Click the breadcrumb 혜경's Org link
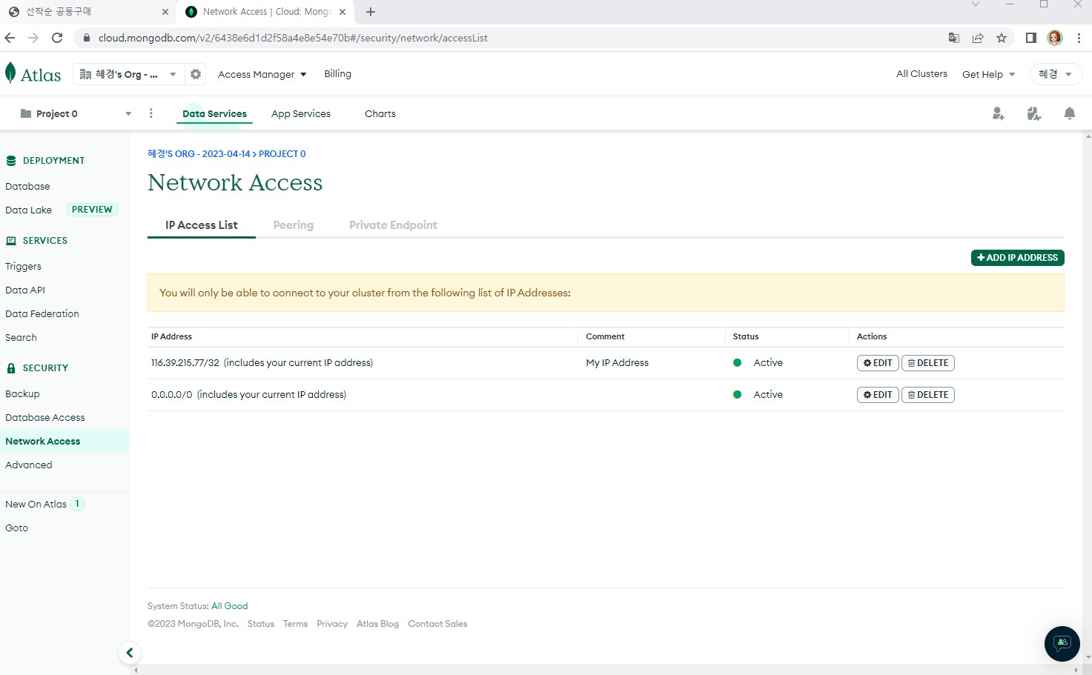This screenshot has height=675, width=1092. (199, 154)
